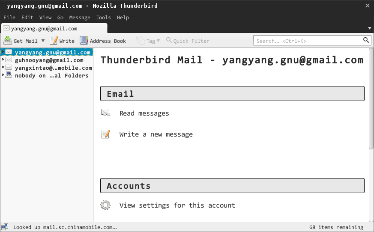Click the Write a new message notepad icon

click(105, 134)
